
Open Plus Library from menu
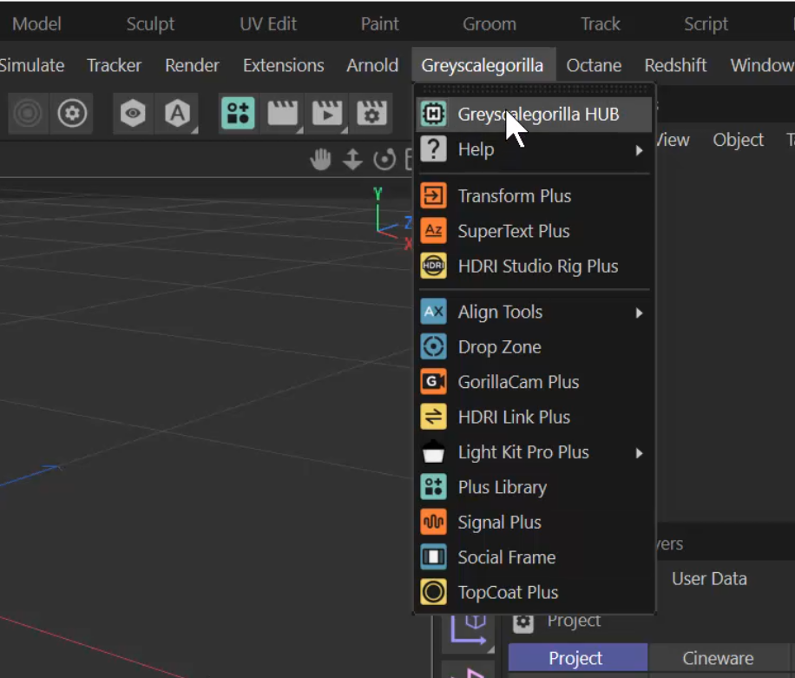[534, 487]
